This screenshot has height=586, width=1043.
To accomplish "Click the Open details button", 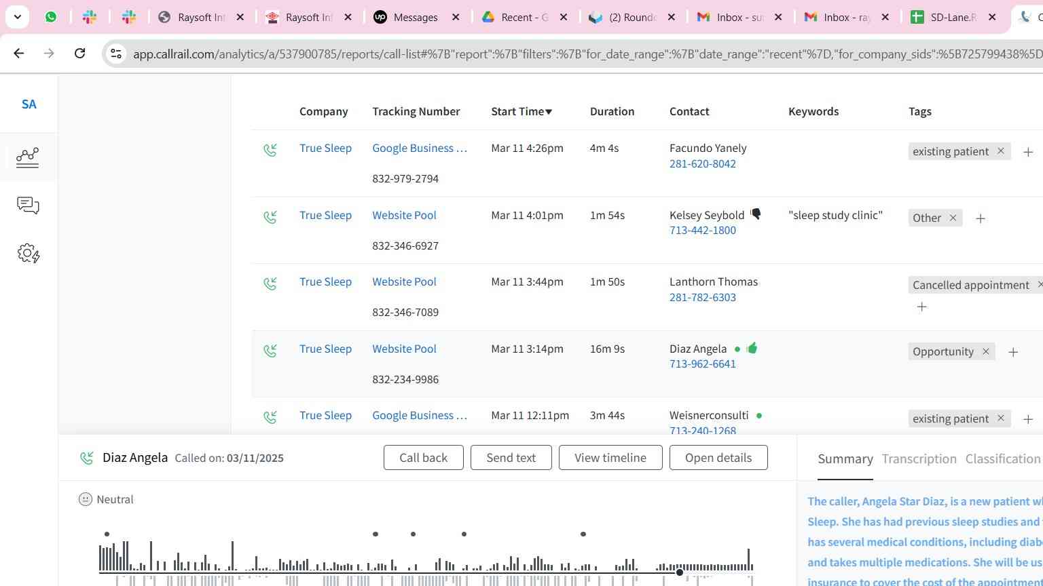I will click(x=718, y=458).
